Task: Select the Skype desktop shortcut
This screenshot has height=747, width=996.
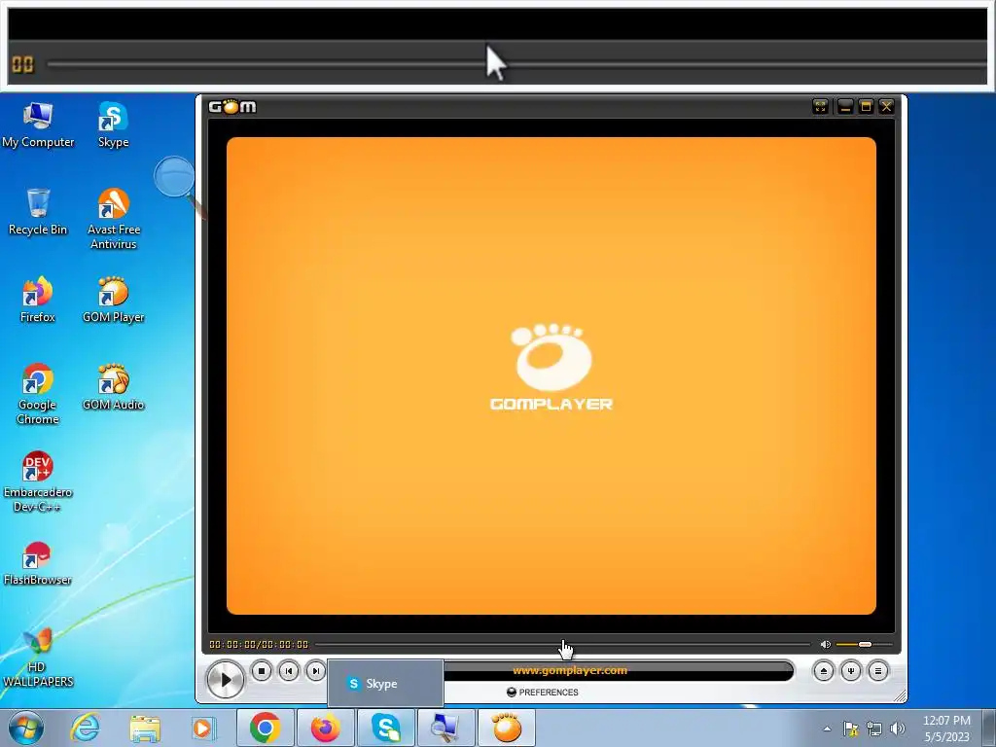Action: (x=113, y=125)
